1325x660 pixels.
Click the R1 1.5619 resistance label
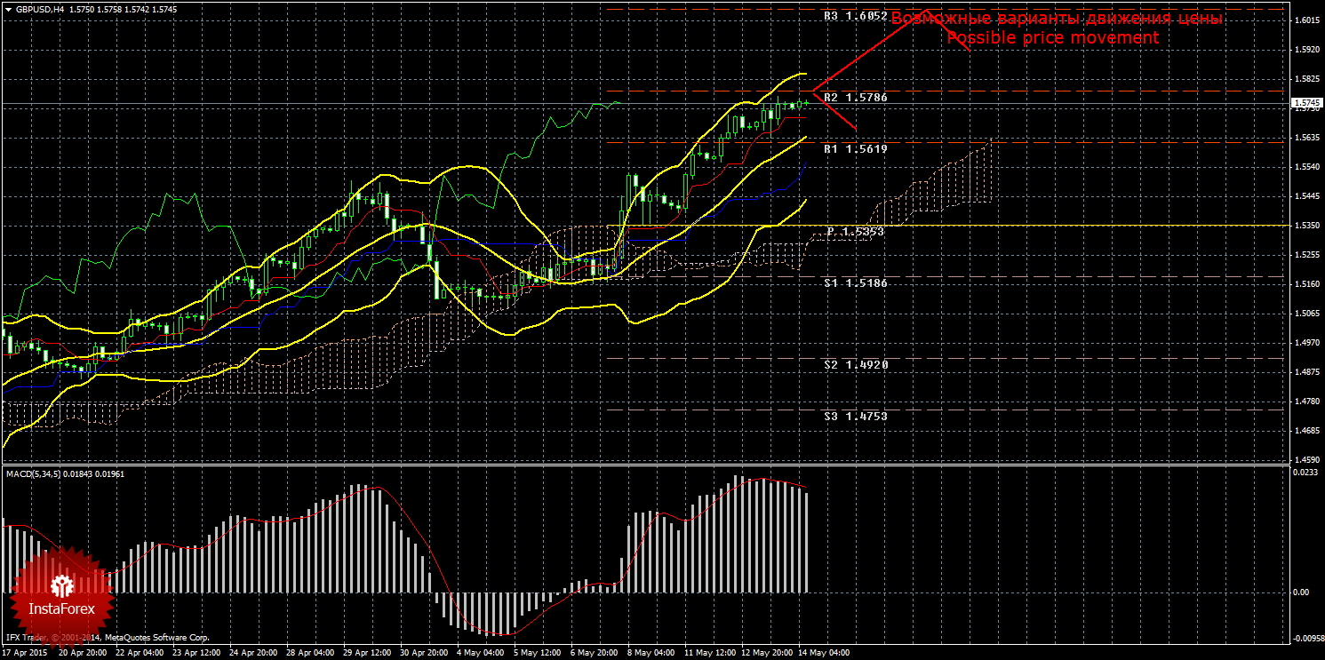tap(855, 149)
